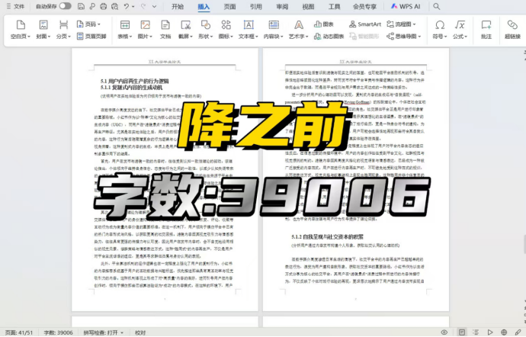Insert a text box (文本框)
This screenshot has height=337, width=526.
(x=249, y=29)
